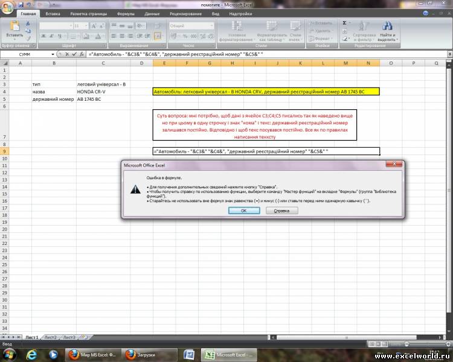453x362 pixels.
Task: Apply the 000 thousands separator format
Action: (x=194, y=36)
